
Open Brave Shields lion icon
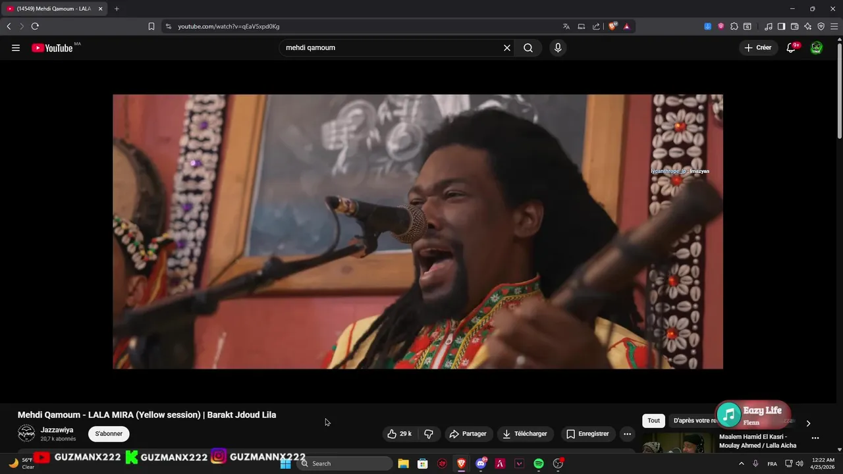click(x=613, y=26)
